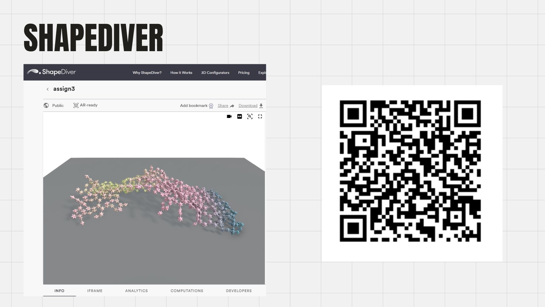
Task: Click the QR code image
Action: (410, 171)
